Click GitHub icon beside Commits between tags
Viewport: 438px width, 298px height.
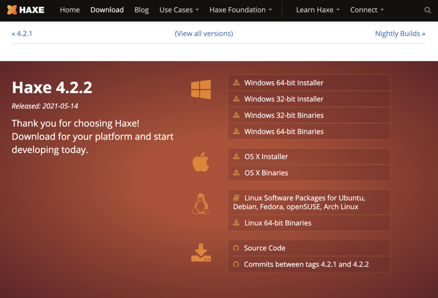[236, 264]
